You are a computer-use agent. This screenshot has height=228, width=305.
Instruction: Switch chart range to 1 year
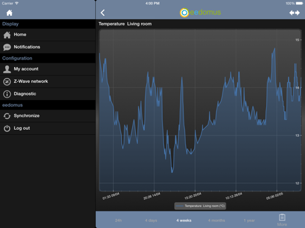click(249, 220)
